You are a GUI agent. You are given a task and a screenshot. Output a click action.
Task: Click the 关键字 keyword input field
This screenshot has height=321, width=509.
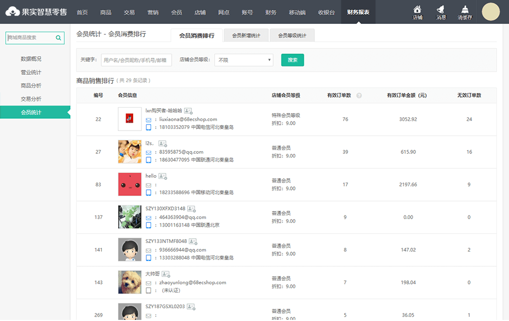136,60
